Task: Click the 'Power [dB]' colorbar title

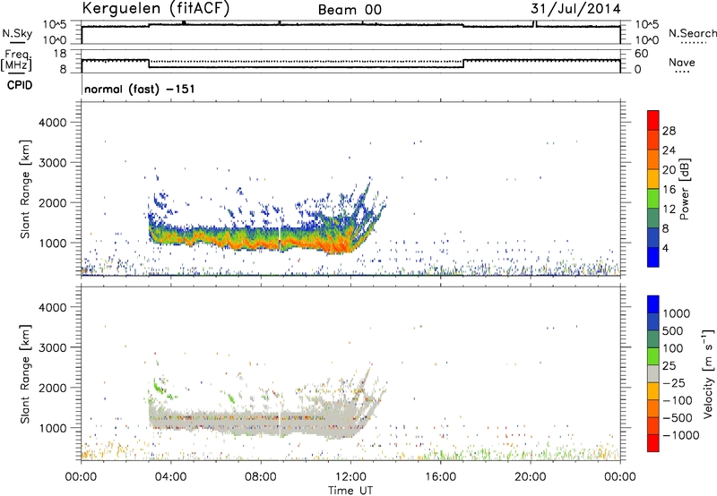Action: pyautogui.click(x=685, y=189)
